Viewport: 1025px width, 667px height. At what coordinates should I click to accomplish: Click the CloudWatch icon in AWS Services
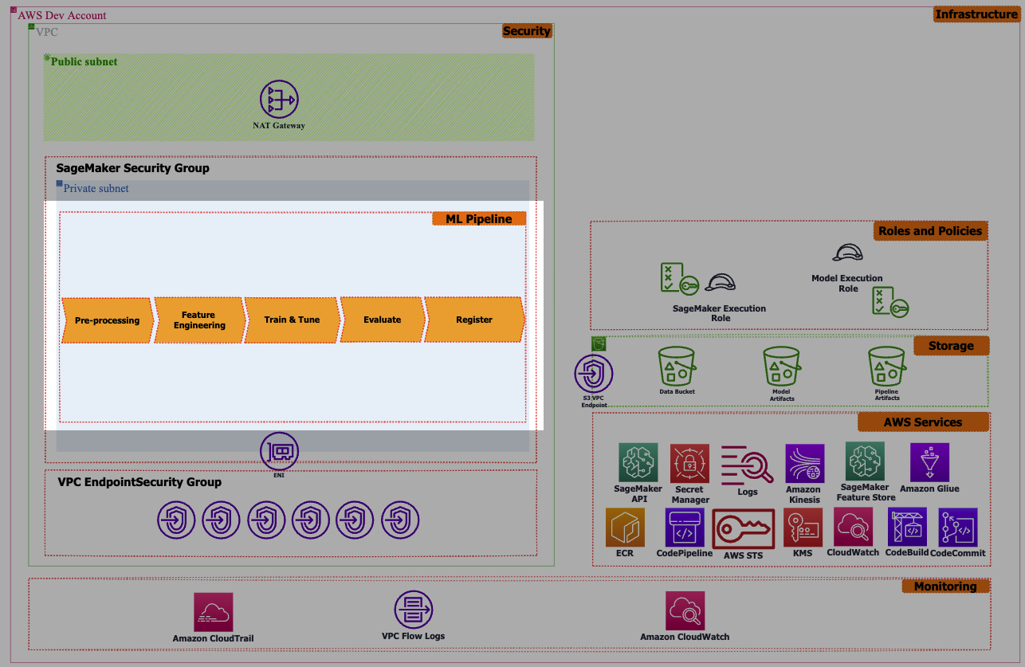[854, 527]
